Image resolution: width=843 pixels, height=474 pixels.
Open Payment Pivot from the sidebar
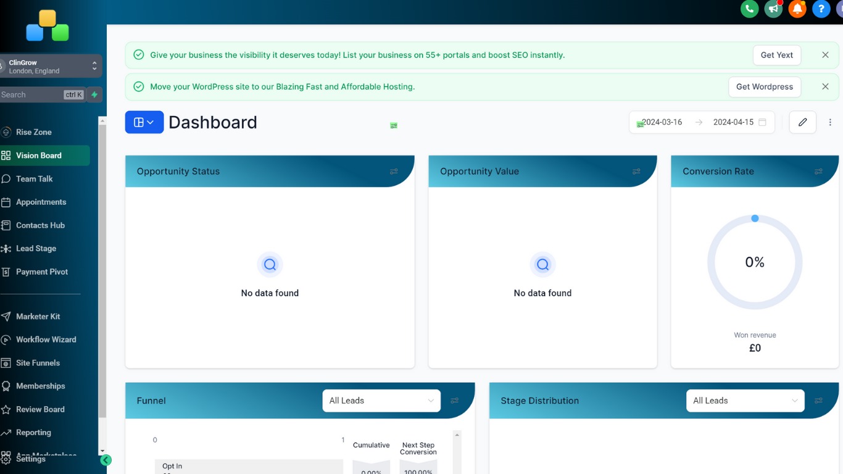pos(43,272)
